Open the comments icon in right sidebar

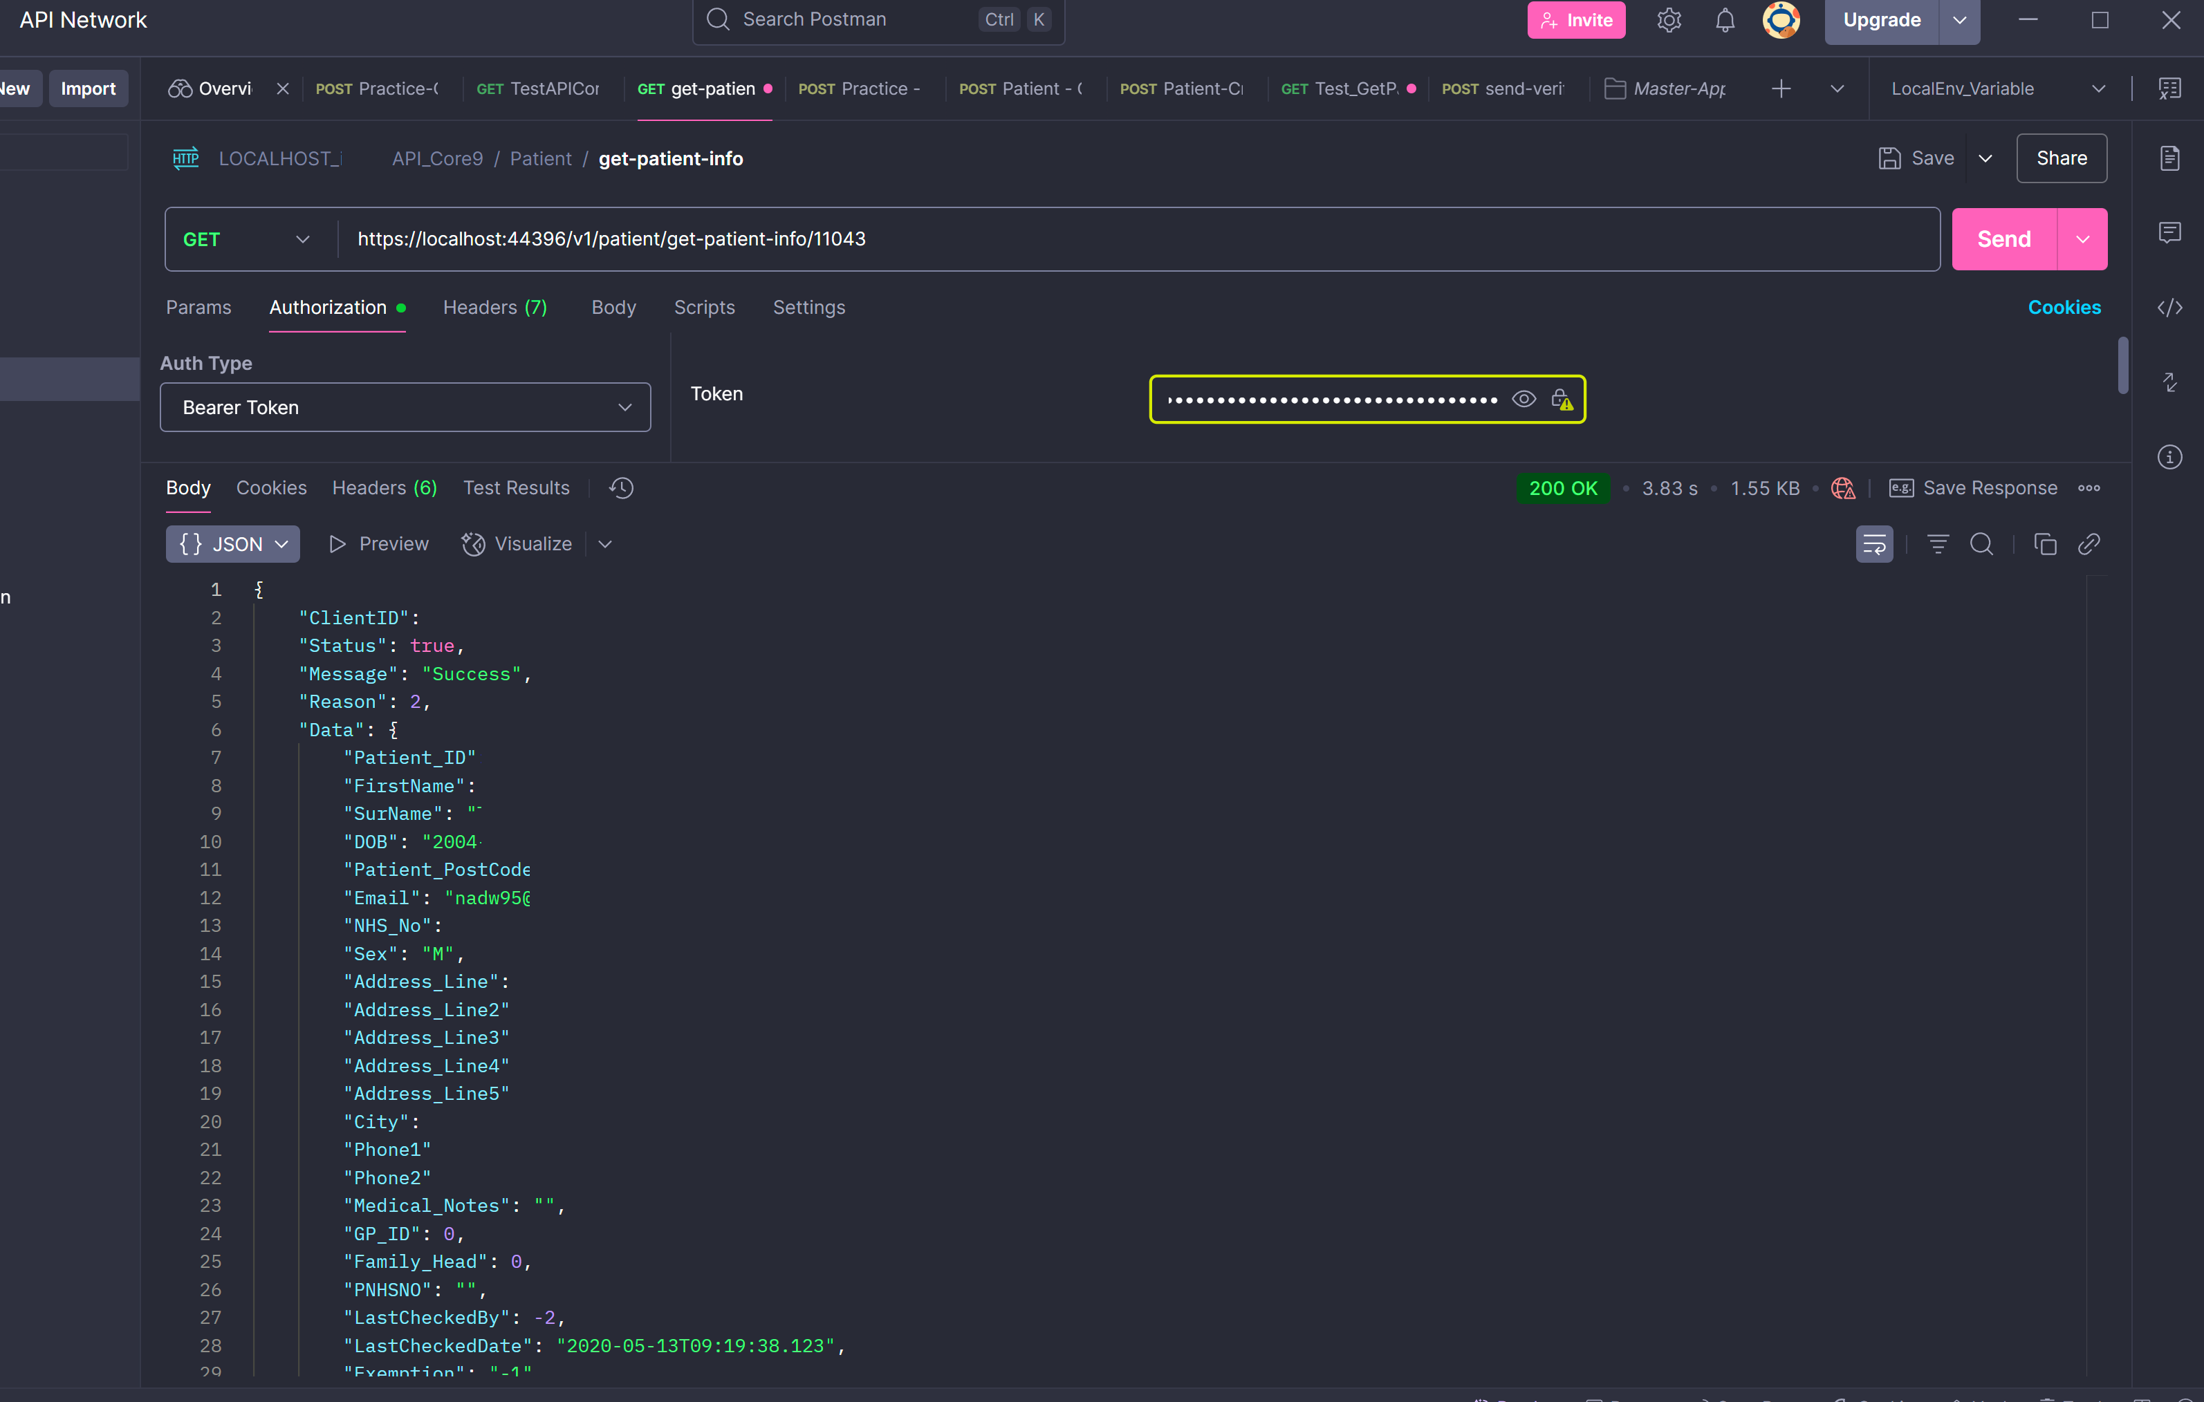[2169, 232]
